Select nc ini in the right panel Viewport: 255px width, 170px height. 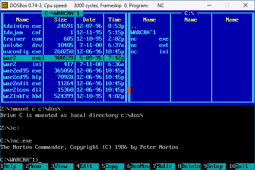tap(150, 51)
